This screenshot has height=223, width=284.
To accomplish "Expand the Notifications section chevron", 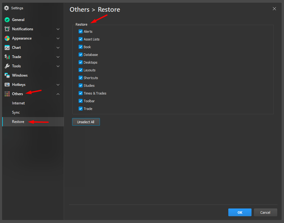I will tap(58, 29).
